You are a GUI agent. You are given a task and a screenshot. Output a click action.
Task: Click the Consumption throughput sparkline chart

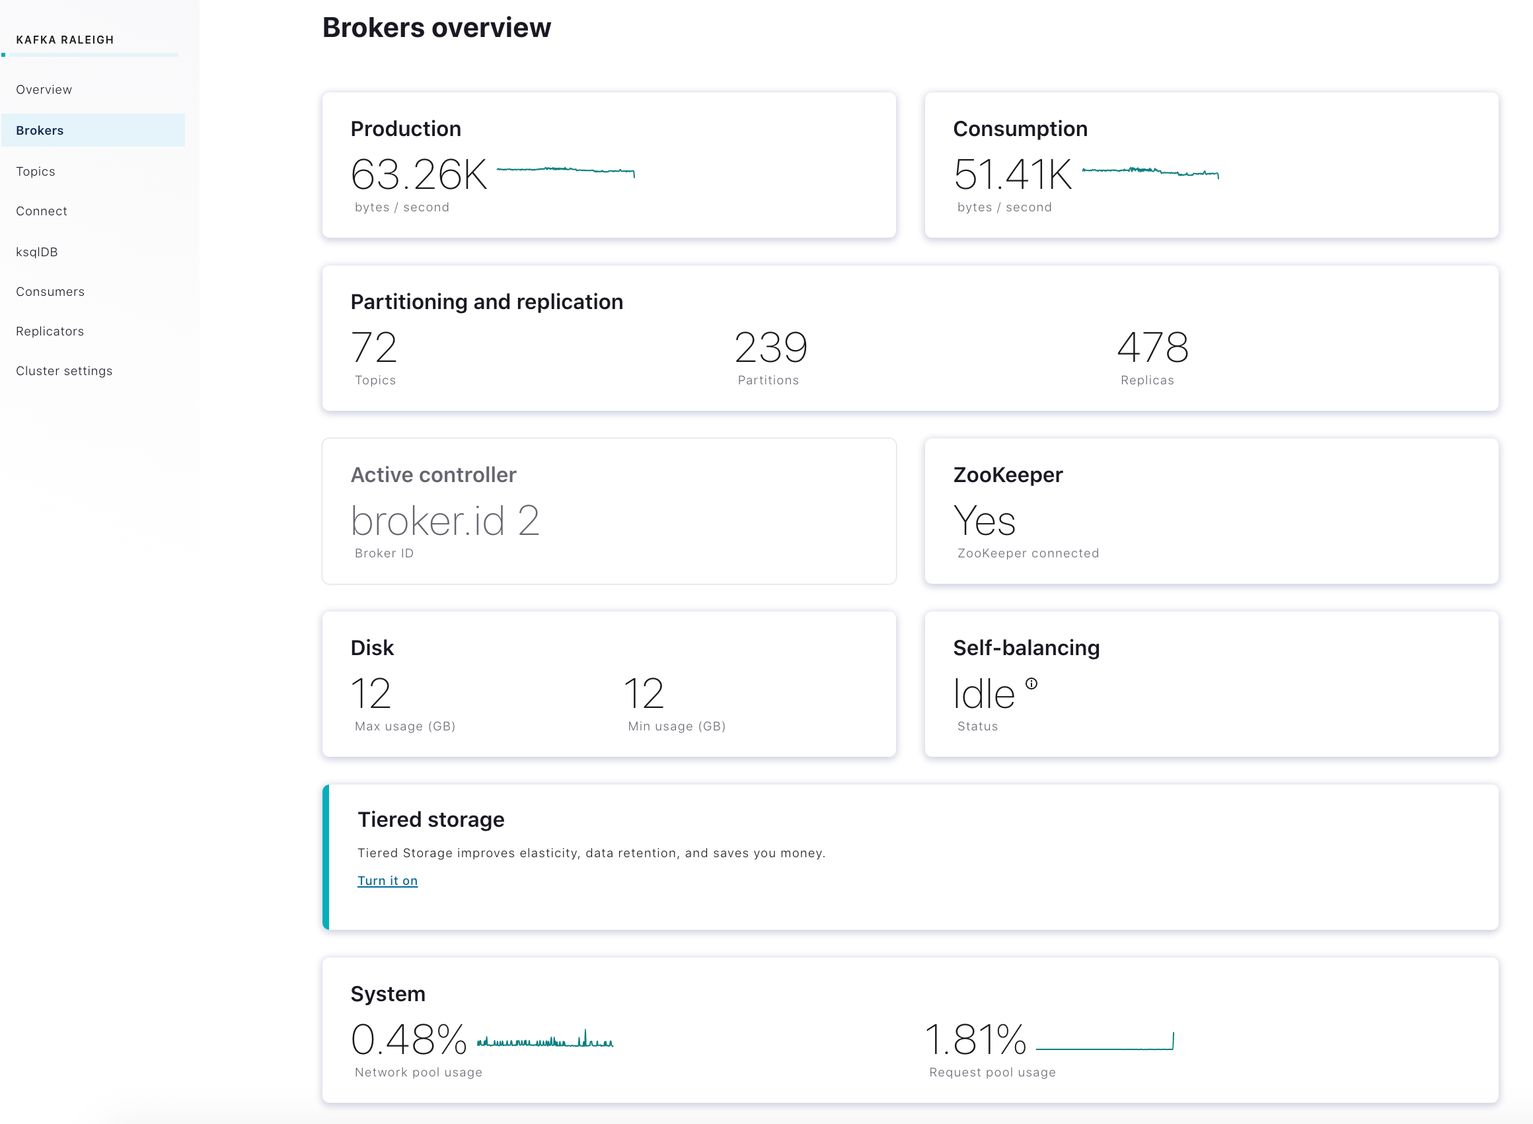(x=1150, y=172)
